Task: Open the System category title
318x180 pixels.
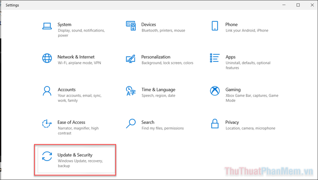Action: [x=65, y=24]
